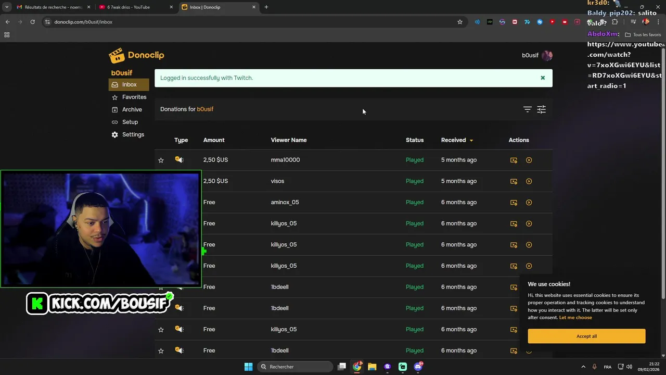Open Task View in taskbar

pos(342,367)
